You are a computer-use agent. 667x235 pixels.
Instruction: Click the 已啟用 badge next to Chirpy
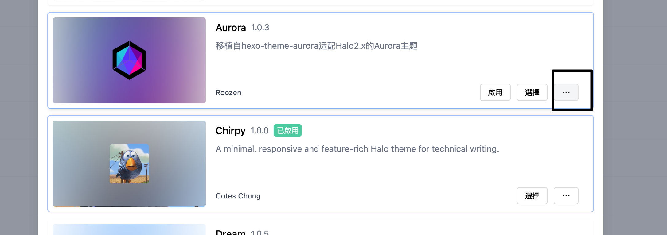[287, 130]
